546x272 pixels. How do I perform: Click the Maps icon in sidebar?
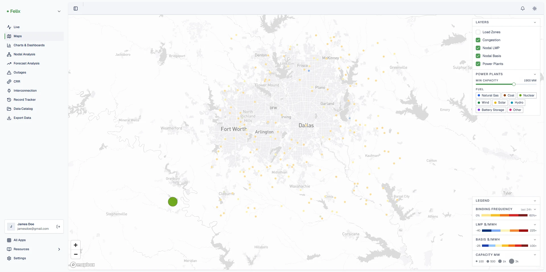point(9,36)
